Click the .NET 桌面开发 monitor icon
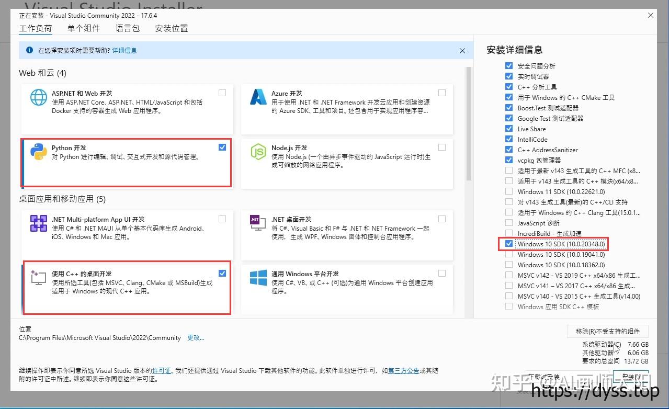 258,223
